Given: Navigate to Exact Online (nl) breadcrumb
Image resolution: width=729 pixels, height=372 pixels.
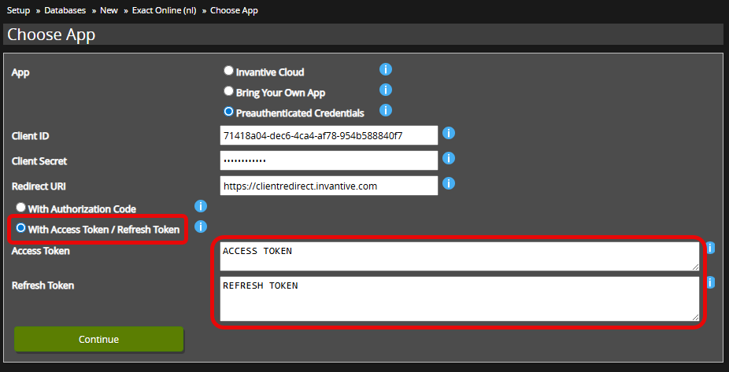Looking at the screenshot, I should coord(165,10).
